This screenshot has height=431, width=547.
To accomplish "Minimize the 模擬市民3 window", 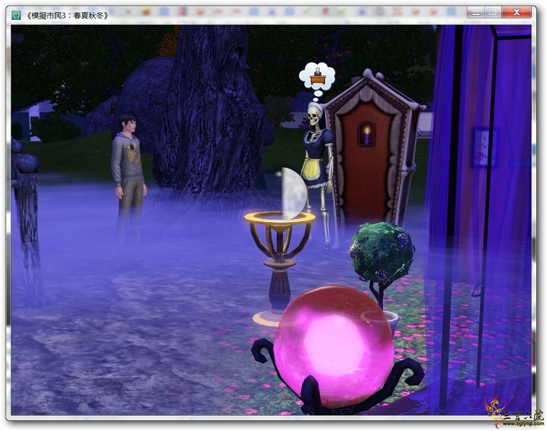I will (476, 13).
